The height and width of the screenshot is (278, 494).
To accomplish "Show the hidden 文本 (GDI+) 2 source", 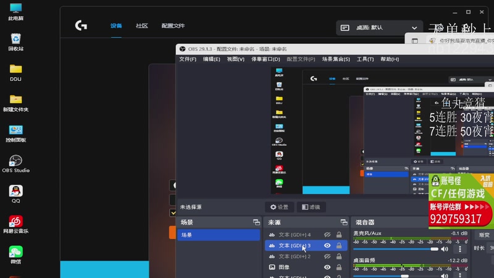I will [327, 256].
